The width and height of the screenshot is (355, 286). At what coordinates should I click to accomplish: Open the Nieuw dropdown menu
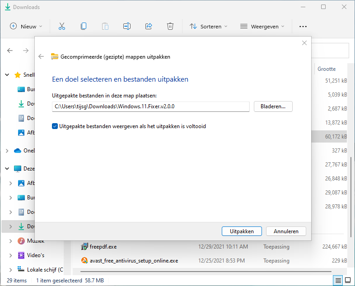(x=26, y=26)
